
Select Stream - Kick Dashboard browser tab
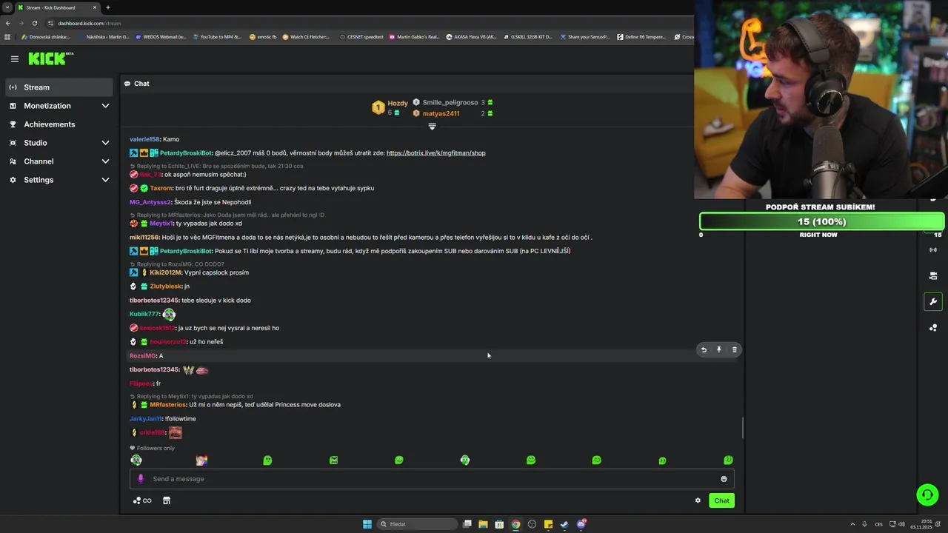pos(57,7)
